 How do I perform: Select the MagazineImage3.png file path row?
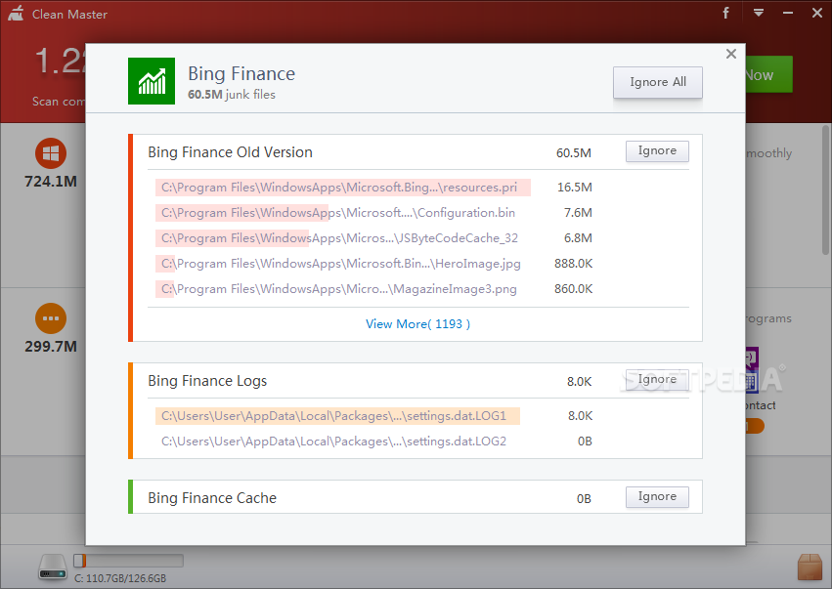[x=338, y=289]
